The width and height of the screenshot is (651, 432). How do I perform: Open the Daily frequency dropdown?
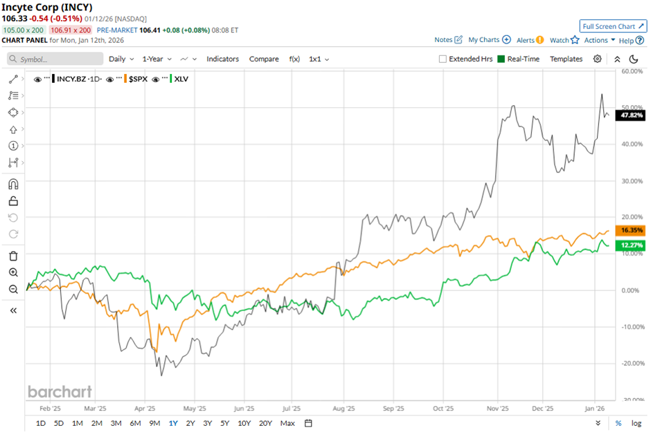point(121,59)
